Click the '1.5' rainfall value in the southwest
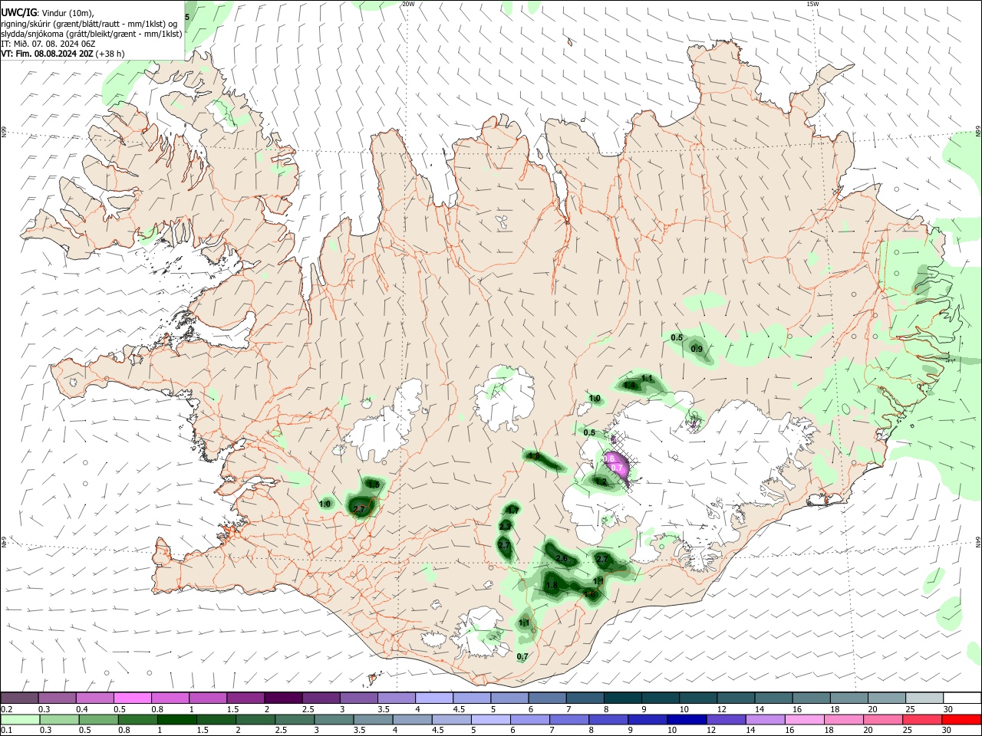The height and width of the screenshot is (736, 982). (x=373, y=484)
